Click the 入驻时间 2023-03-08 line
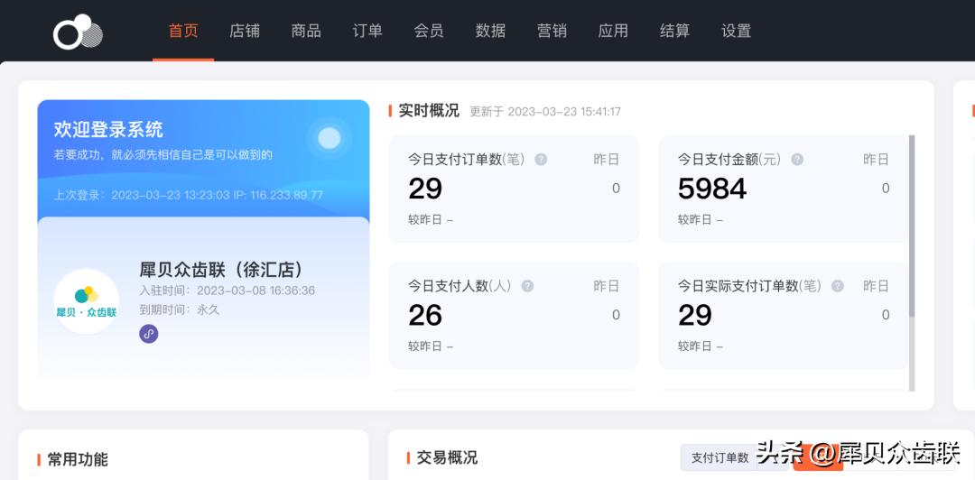Screen dimensions: 975x480 click(227, 291)
